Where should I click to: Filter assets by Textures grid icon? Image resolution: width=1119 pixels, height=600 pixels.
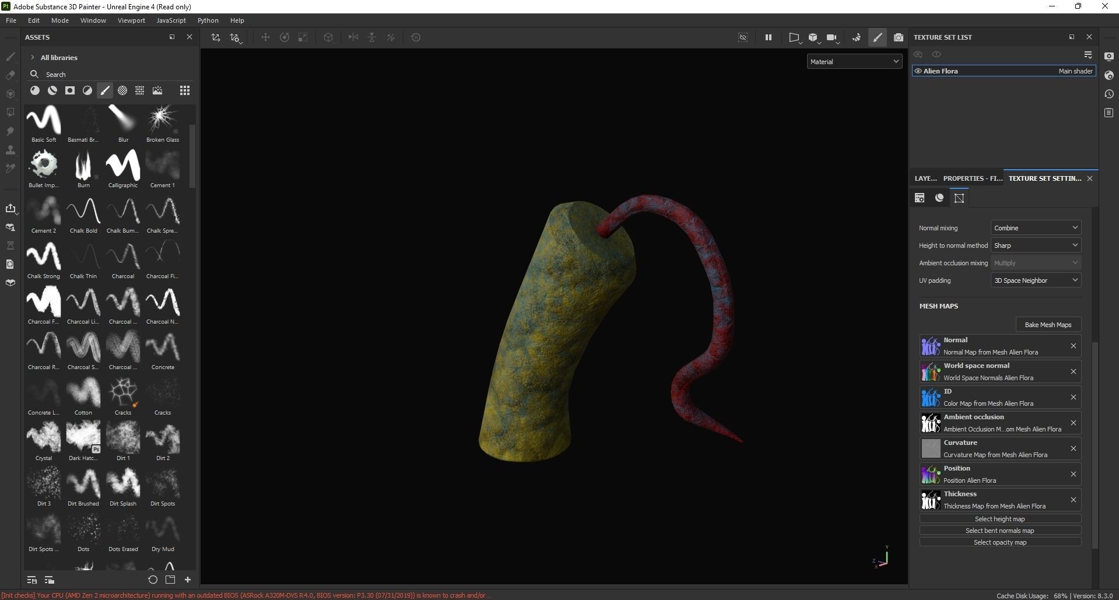click(140, 90)
